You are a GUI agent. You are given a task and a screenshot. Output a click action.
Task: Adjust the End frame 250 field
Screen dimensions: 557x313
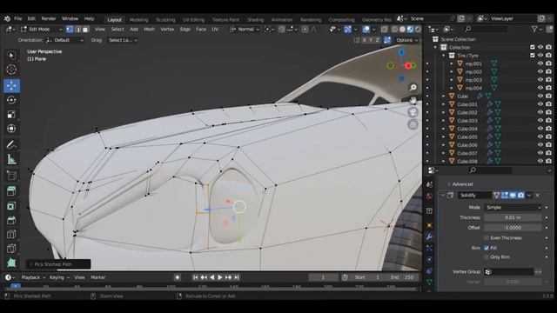[x=403, y=277]
